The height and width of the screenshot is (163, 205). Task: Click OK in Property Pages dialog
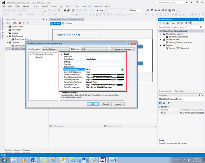93,104
